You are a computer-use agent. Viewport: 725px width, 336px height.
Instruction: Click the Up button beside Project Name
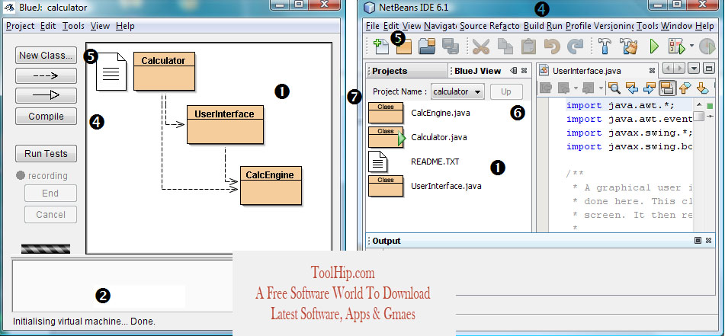[x=506, y=91]
